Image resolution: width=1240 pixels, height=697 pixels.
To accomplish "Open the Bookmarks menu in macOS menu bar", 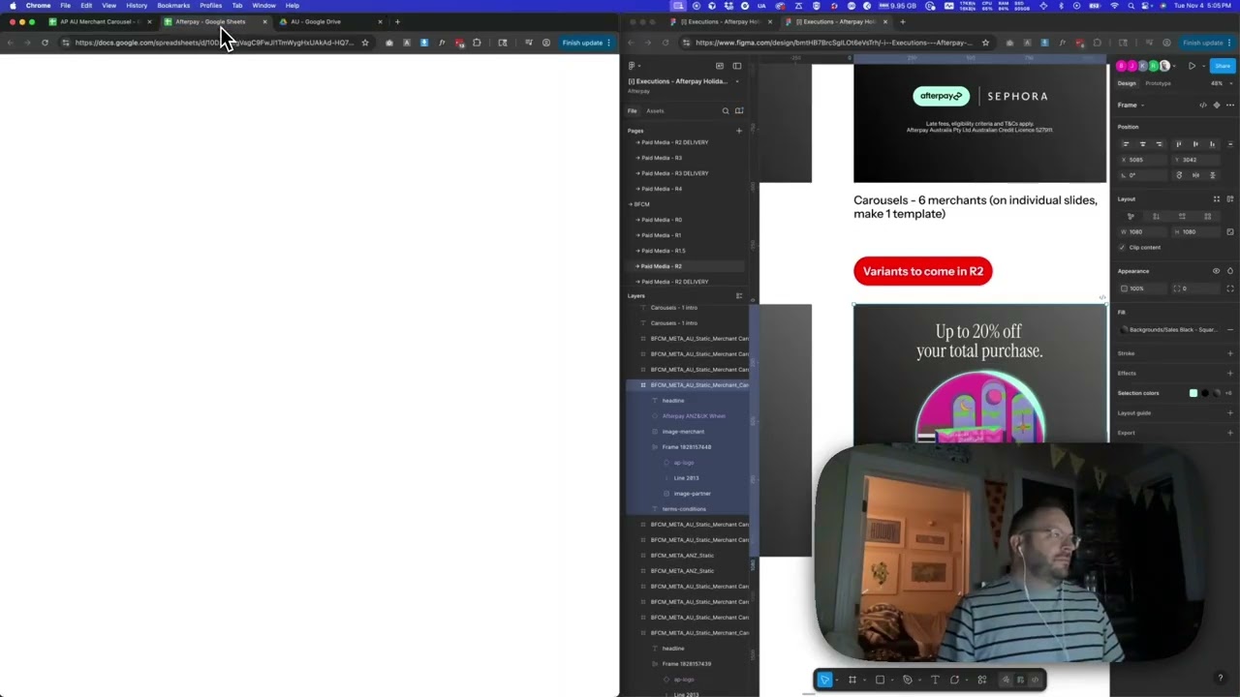I will (x=173, y=6).
